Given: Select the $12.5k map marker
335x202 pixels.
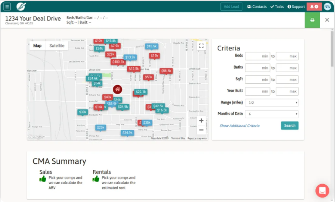Looking at the screenshot, I should click(x=134, y=69).
